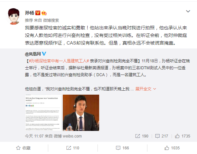Open the #孙杨尿检官中有一人是建筑工人# hashtag
Image resolution: width=197 pixels, height=154 pixels.
pyautogui.click(x=59, y=61)
